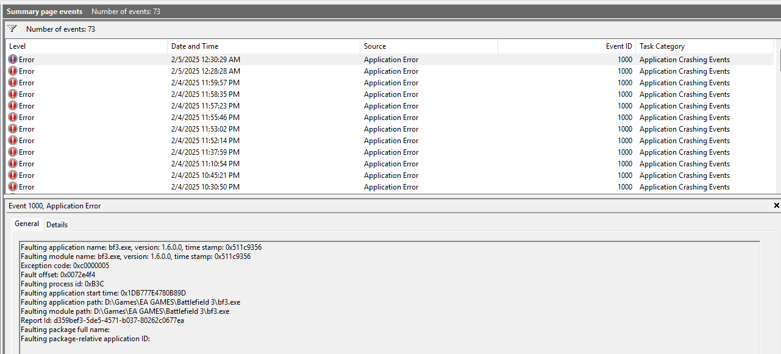This screenshot has height=354, width=781.
Task: Click error icon for 2/4/2025 11:58:35 PM event
Action: click(13, 94)
